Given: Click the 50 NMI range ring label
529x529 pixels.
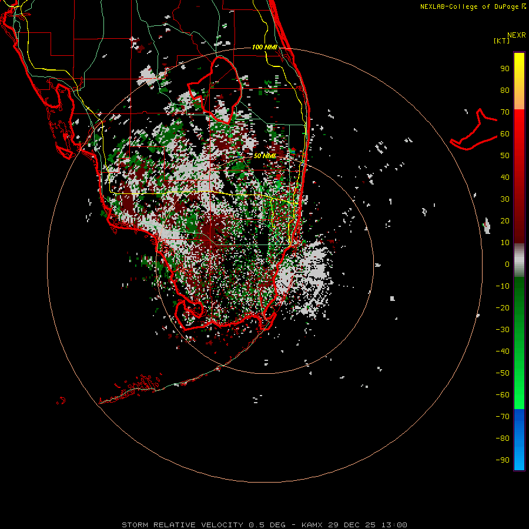Looking at the screenshot, I should [x=264, y=156].
